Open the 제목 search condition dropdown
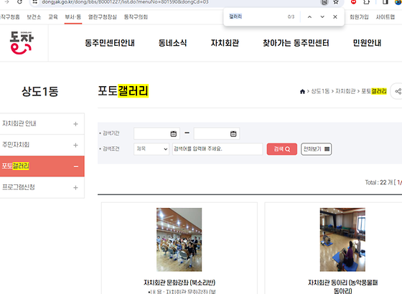This screenshot has width=402, height=294. [x=151, y=149]
